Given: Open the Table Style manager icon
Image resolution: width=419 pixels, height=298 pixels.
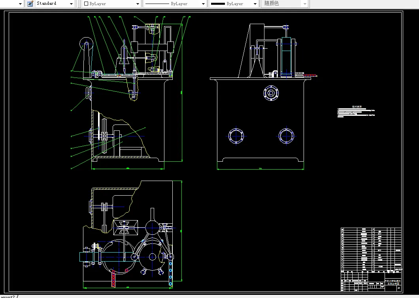Looking at the screenshot, I should [x=30, y=4].
